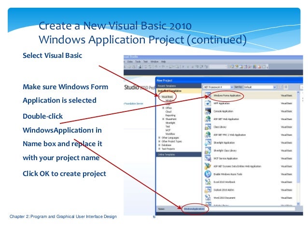Viewport: 308px width, 231px height.
Task: Click the 'Excel 2010 Workbook' template name
Action: (x=224, y=182)
